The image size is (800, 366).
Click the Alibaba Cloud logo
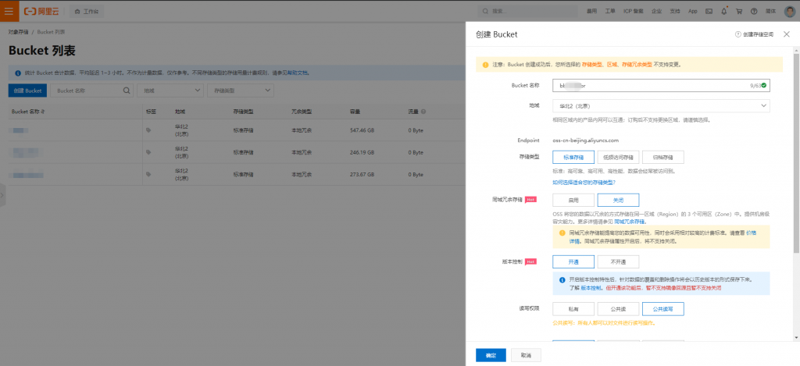point(41,11)
